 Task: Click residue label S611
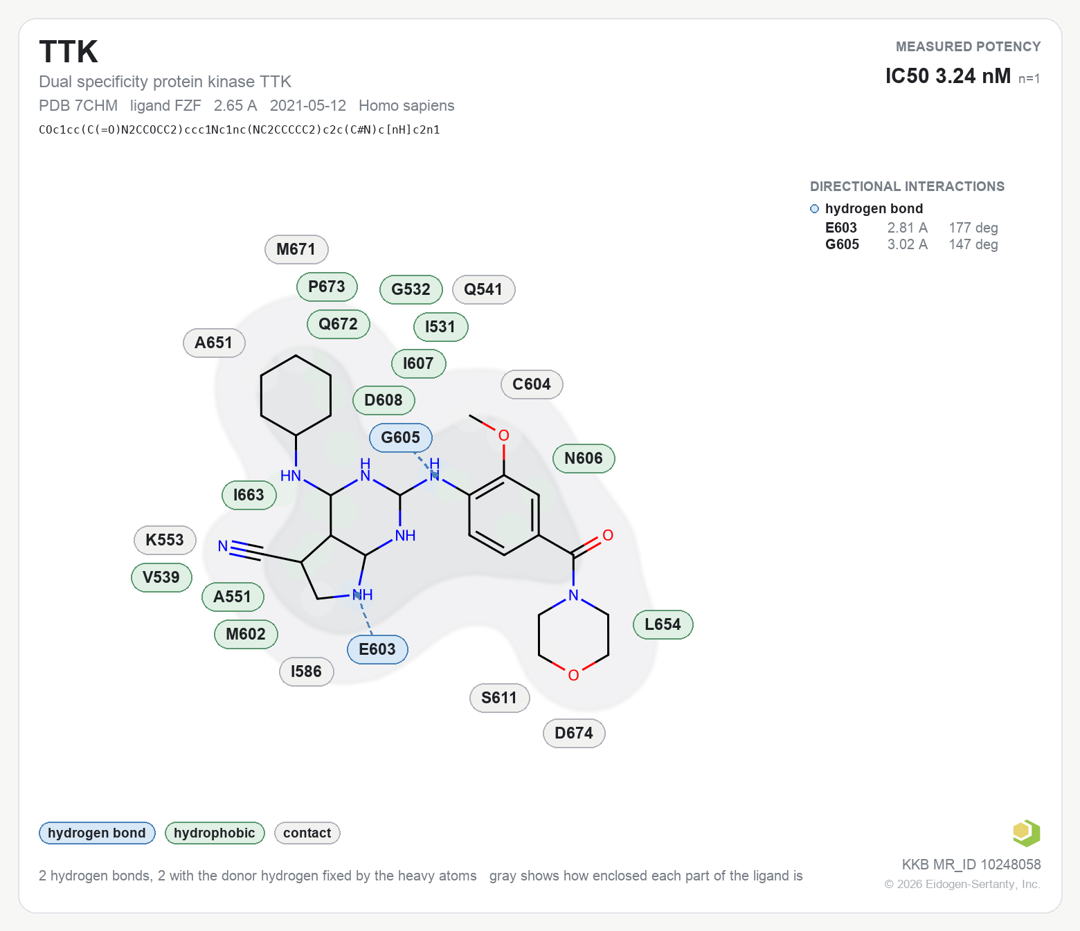coord(500,698)
